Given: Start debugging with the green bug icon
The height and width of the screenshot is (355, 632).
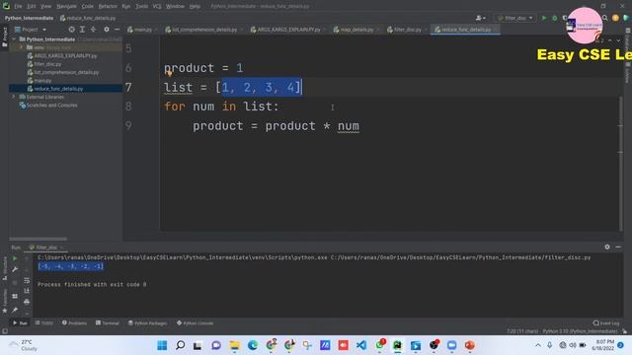Looking at the screenshot, I should coord(555,18).
